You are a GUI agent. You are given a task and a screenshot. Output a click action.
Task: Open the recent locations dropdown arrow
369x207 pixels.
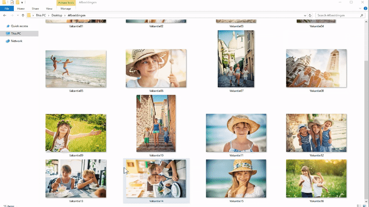click(x=18, y=15)
